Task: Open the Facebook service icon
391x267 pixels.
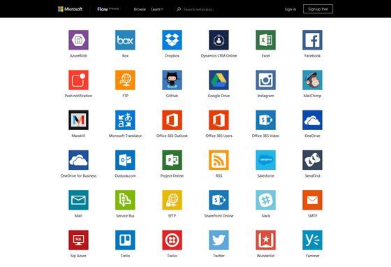Action: (x=313, y=40)
